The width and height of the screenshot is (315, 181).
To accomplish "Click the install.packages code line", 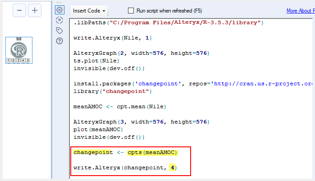I will [193, 84].
